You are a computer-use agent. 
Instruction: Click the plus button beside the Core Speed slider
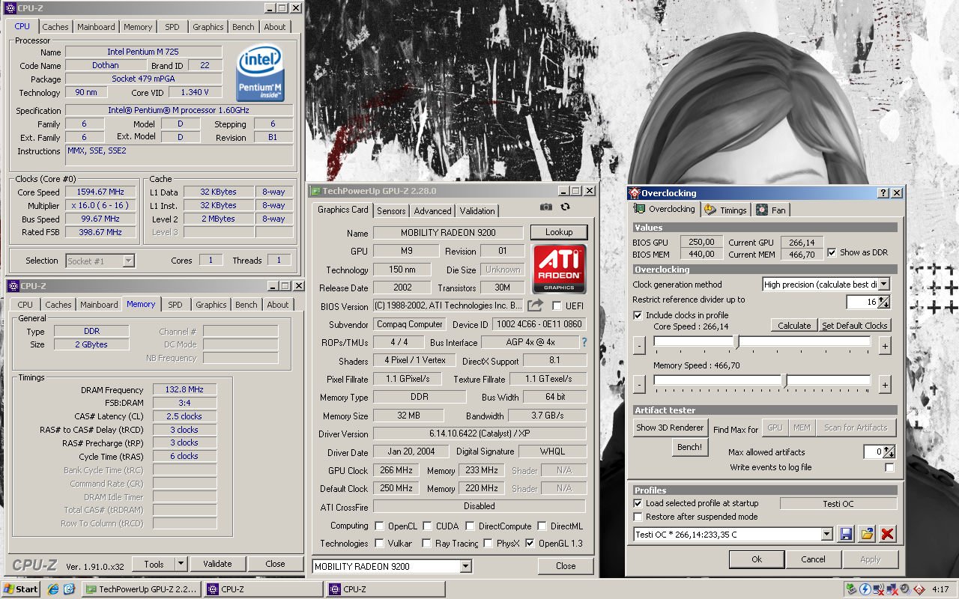click(x=885, y=345)
